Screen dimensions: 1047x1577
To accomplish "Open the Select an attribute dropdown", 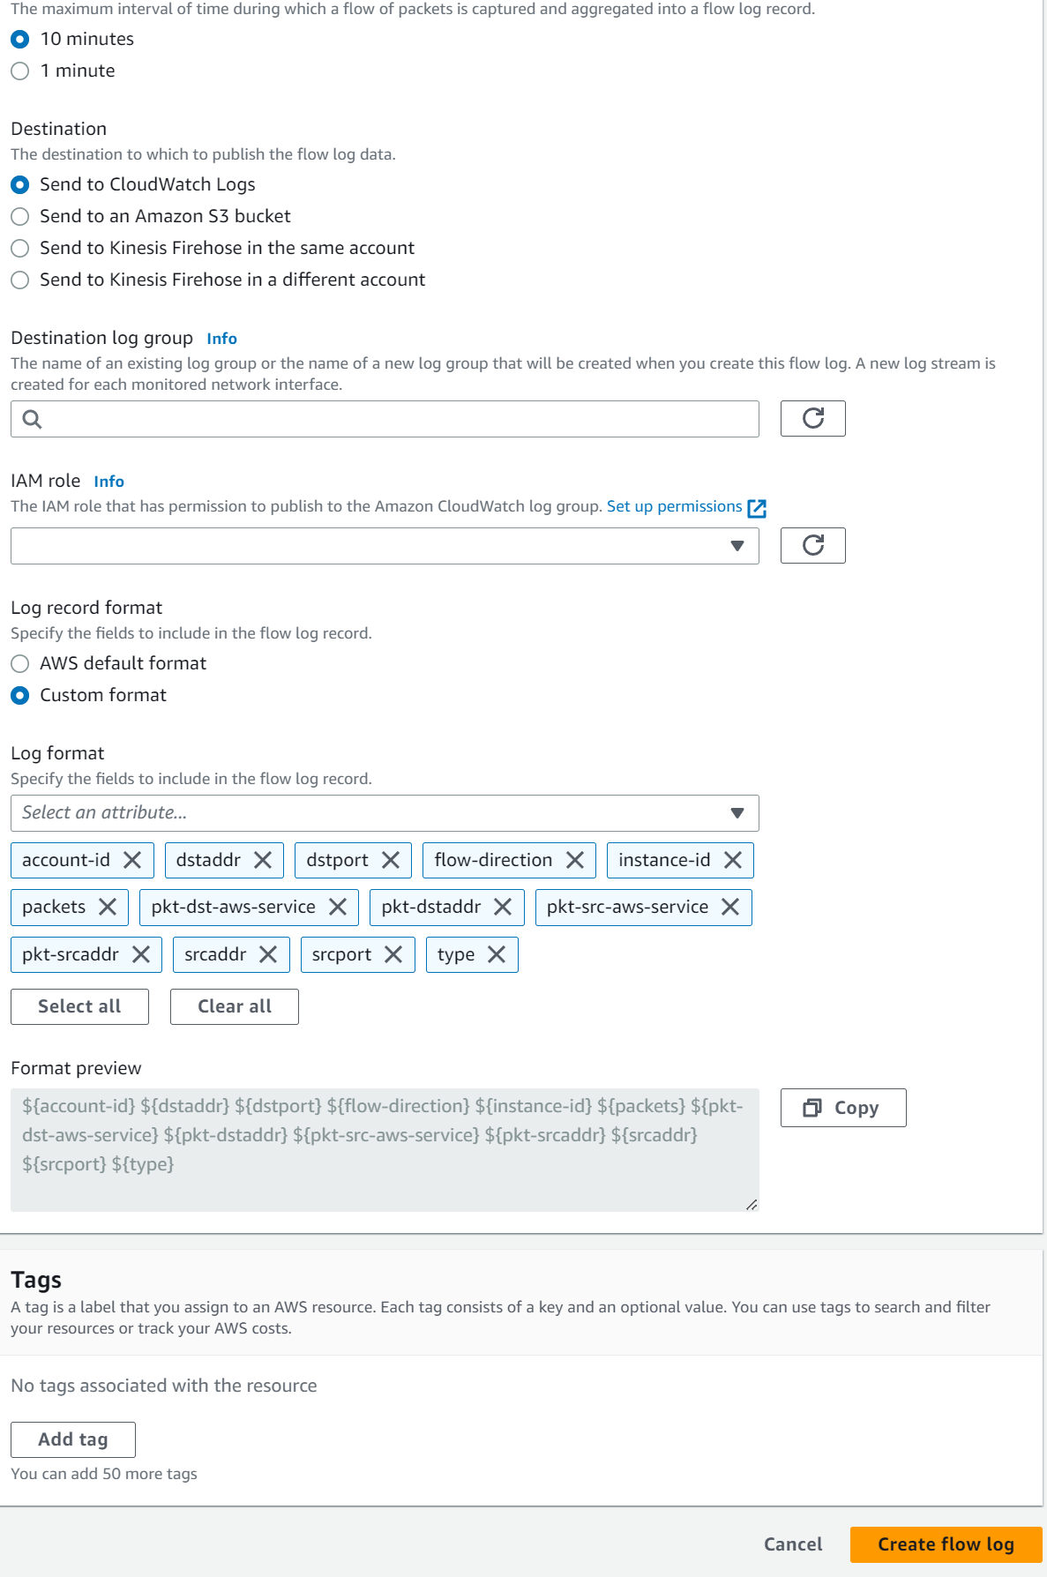I will point(384,812).
